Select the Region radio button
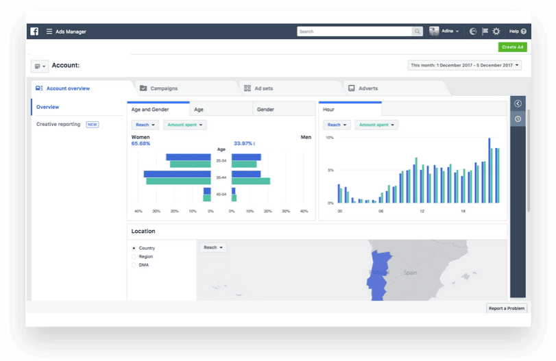556x361 pixels. (x=134, y=256)
